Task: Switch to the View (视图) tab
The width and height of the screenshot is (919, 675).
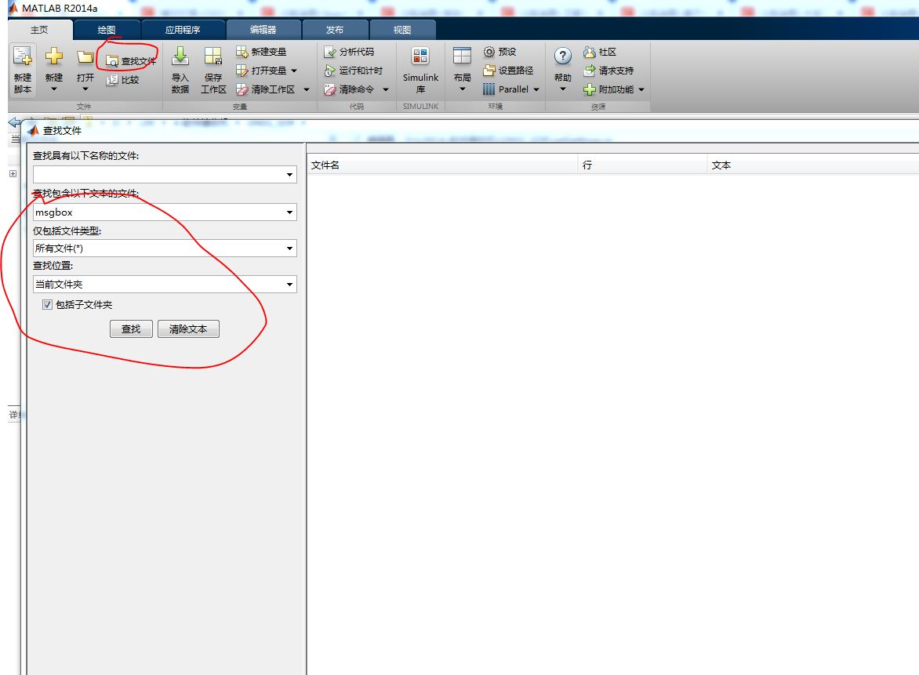Action: [402, 29]
